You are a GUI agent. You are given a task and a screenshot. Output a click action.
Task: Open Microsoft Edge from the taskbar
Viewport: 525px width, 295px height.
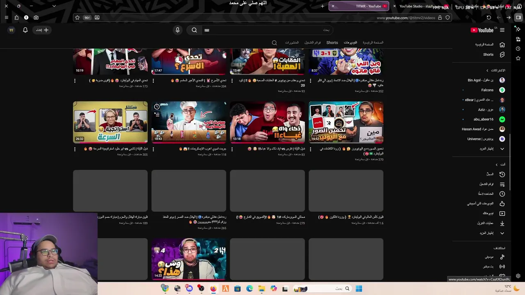249,288
